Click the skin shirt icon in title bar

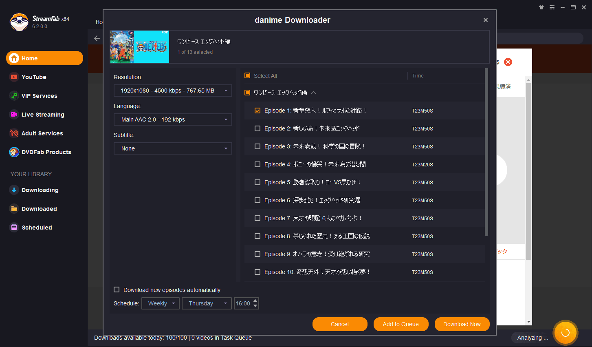click(541, 7)
